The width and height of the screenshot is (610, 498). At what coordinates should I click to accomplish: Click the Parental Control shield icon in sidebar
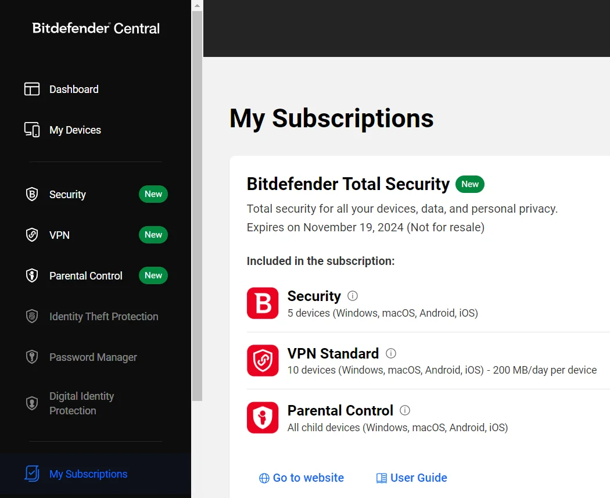point(32,275)
